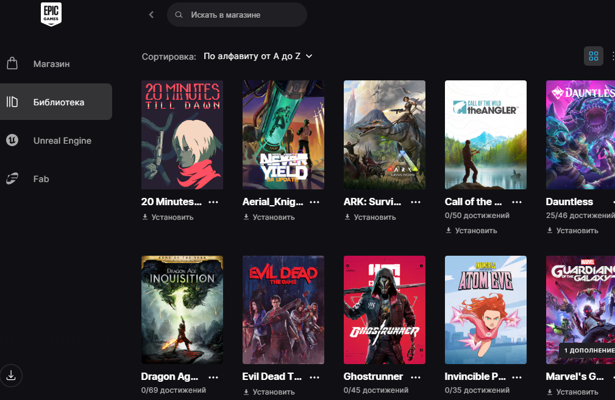Click the shopping bag store icon

pos(12,63)
